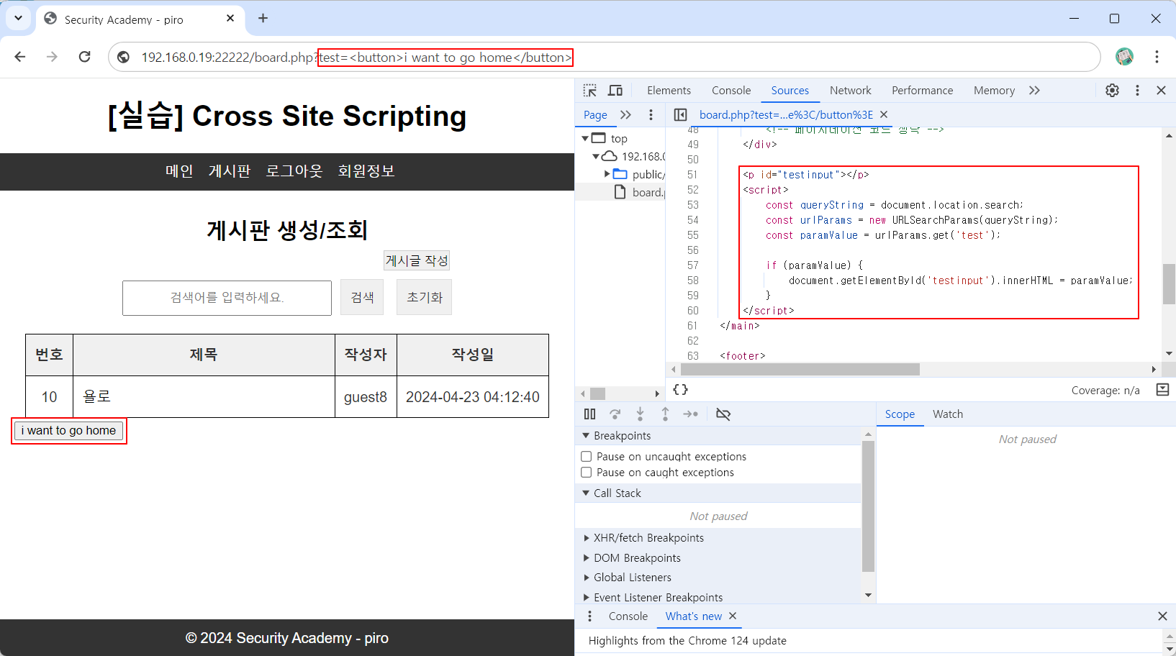The image size is (1176, 656).
Task: Hide the navigator sidebar
Action: click(x=680, y=115)
